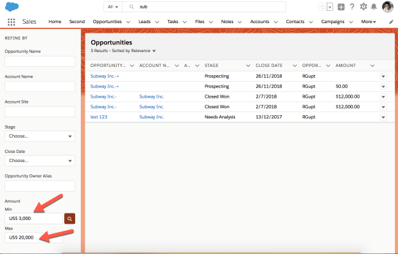
Task: Click the Min amount field
Action: point(34,219)
